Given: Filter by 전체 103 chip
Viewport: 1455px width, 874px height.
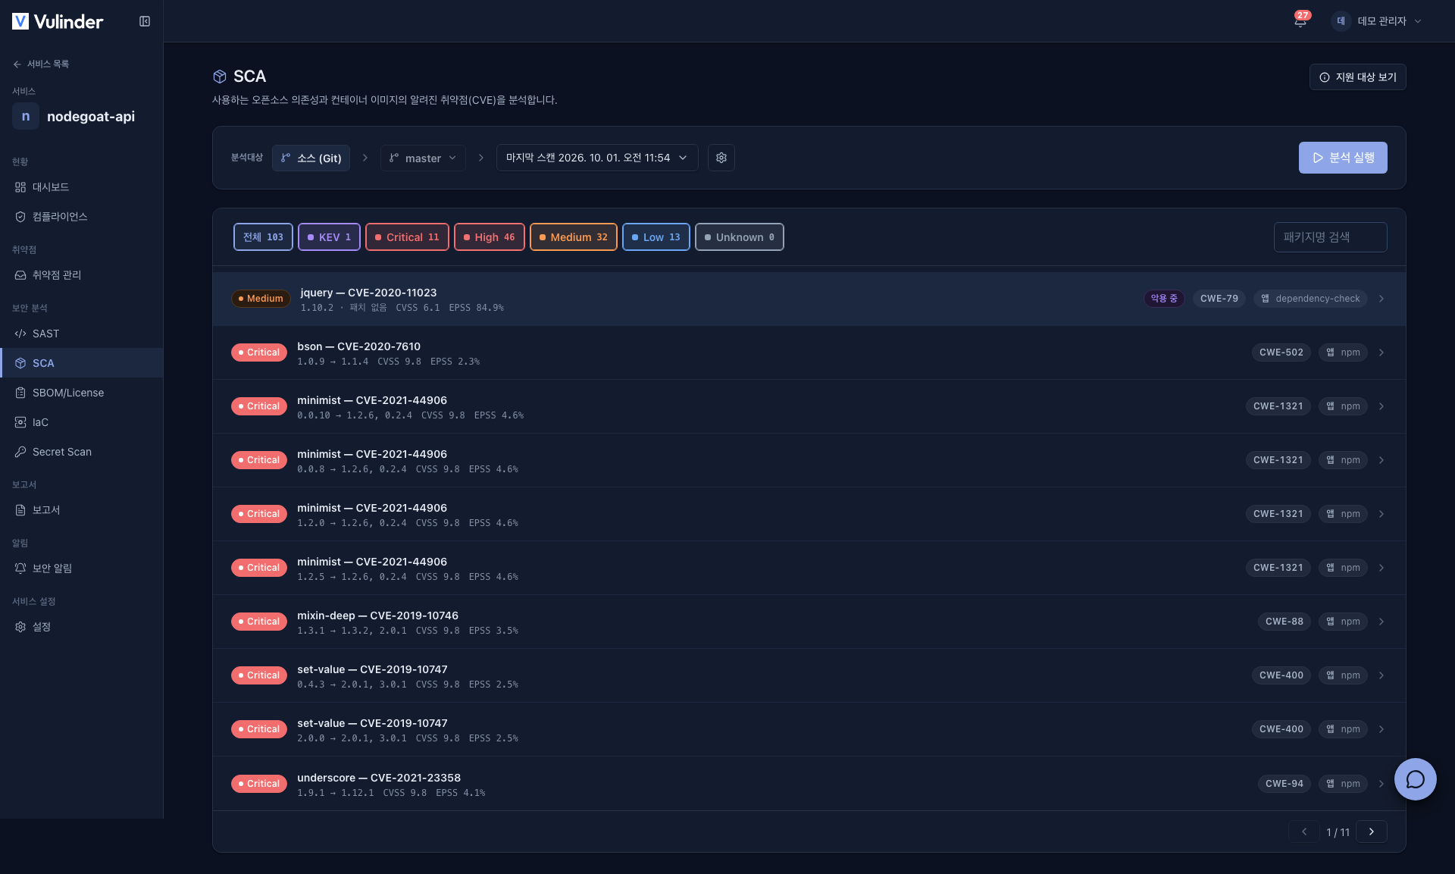Looking at the screenshot, I should pyautogui.click(x=263, y=237).
